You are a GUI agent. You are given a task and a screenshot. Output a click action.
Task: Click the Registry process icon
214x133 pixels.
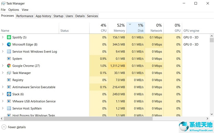9,80
